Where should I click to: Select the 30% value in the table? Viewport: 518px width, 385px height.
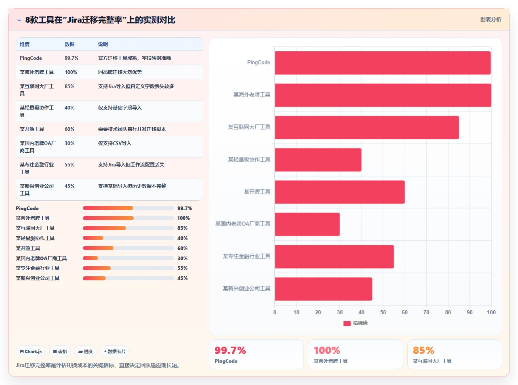(x=69, y=143)
